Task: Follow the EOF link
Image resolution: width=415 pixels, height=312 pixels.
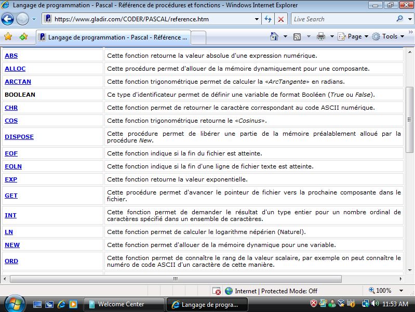Action: (11, 153)
